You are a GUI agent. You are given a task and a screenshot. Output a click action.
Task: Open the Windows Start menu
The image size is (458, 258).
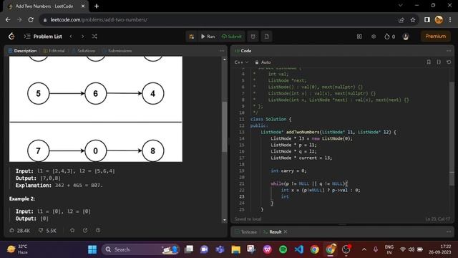(x=92, y=249)
